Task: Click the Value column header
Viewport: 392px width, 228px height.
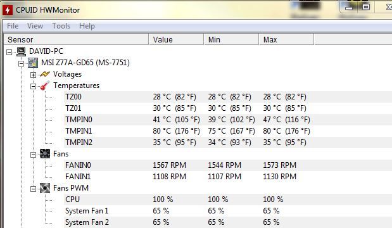Action: (x=176, y=39)
